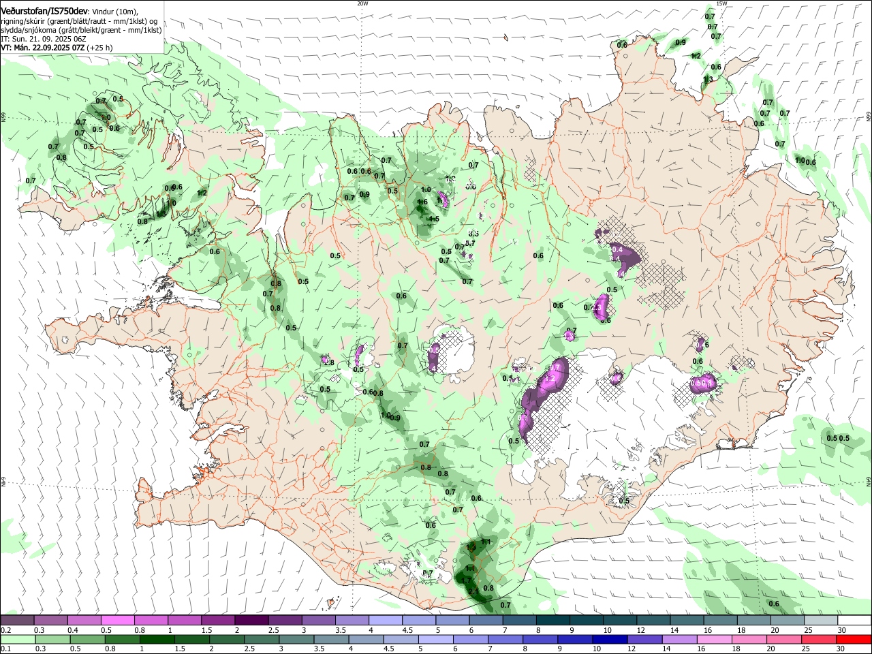The height and width of the screenshot is (654, 872).
Task: Click the '2.1' precipitation value near south coast
Action: click(x=474, y=591)
